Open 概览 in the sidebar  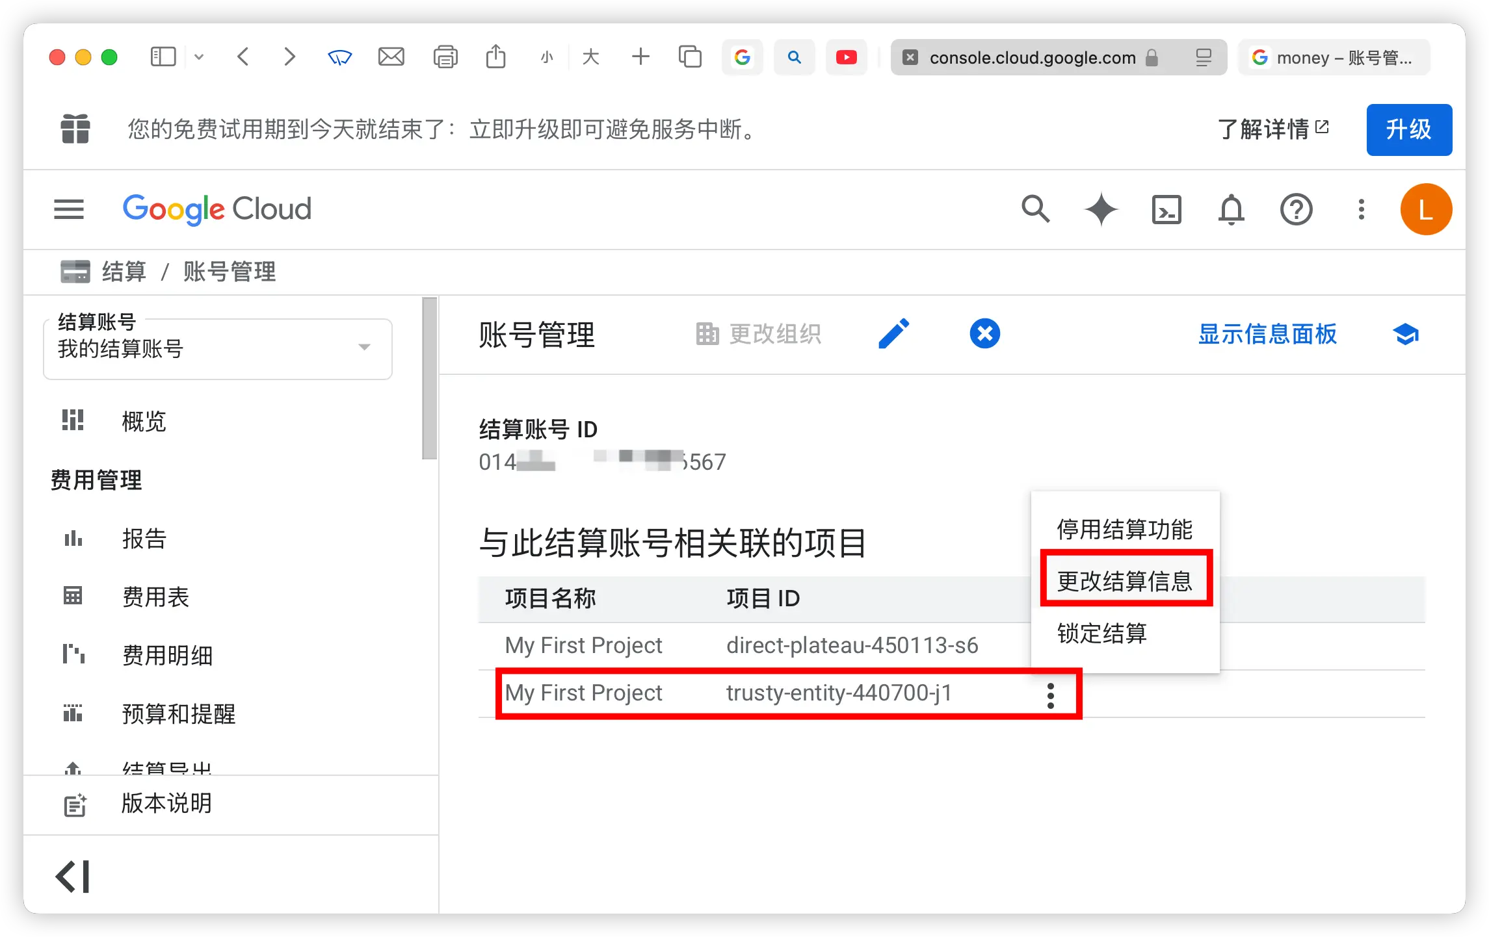tap(144, 421)
